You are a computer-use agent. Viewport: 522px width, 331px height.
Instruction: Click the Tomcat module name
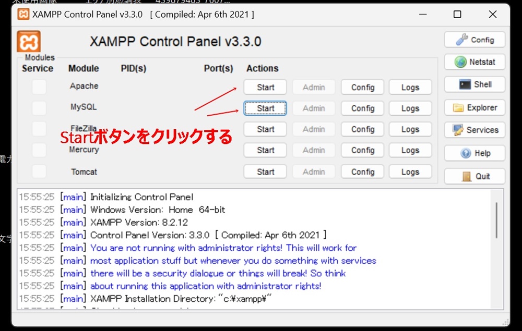point(84,172)
